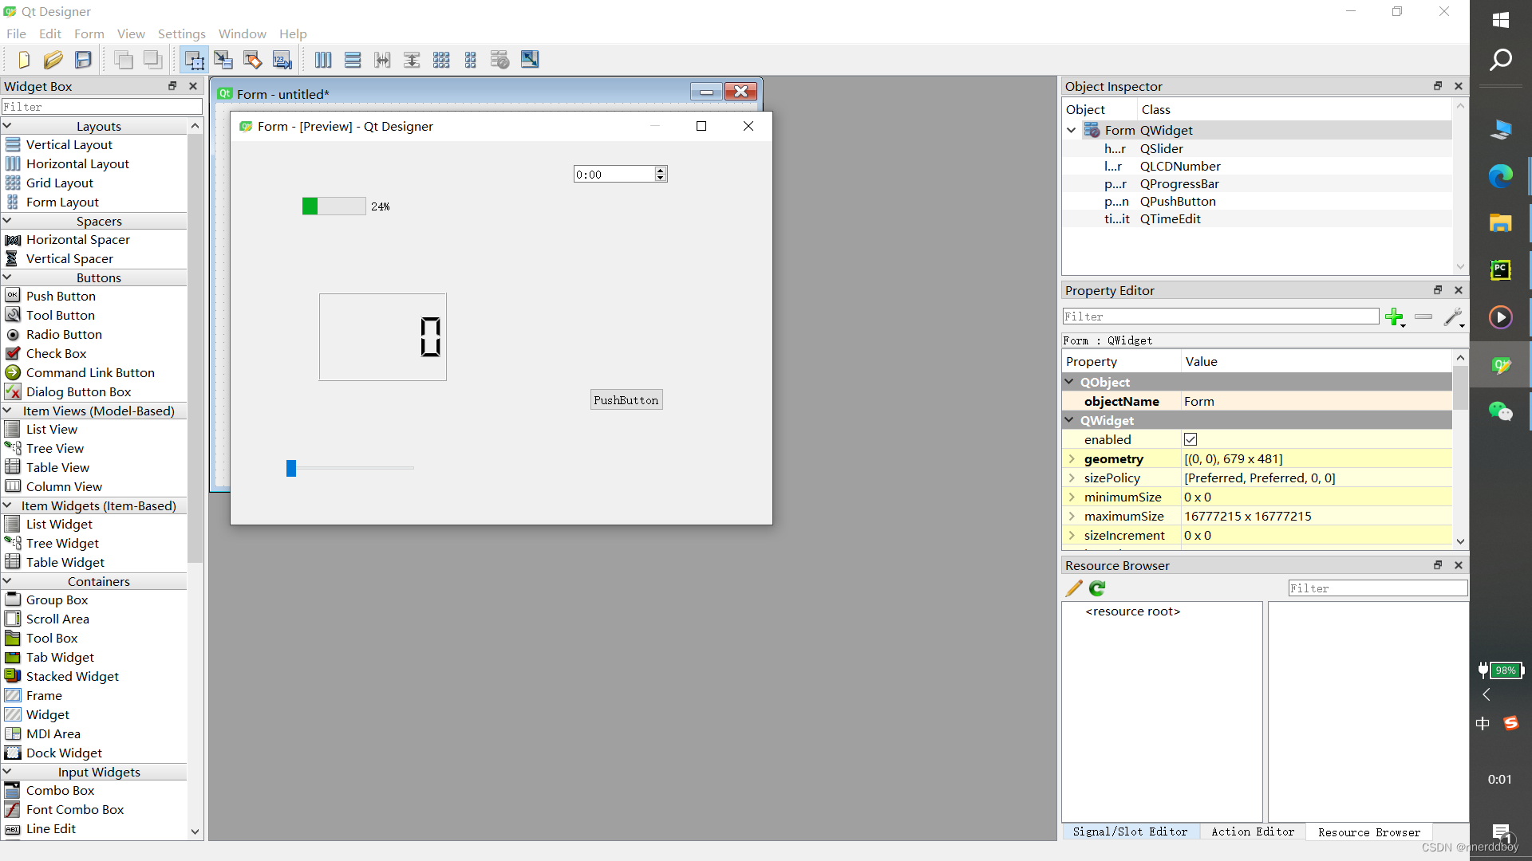Toggle the enabled property checkbox

(x=1190, y=439)
